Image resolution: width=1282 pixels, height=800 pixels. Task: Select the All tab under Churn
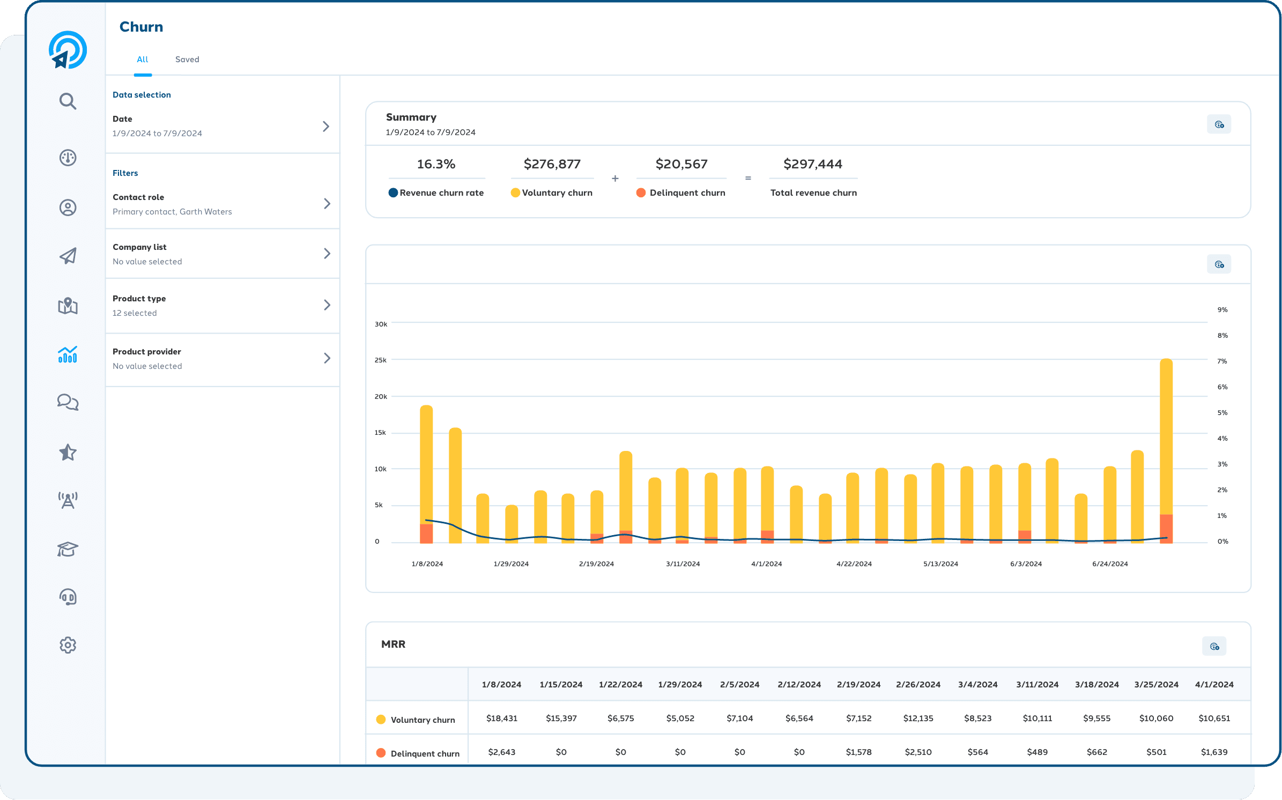click(143, 60)
